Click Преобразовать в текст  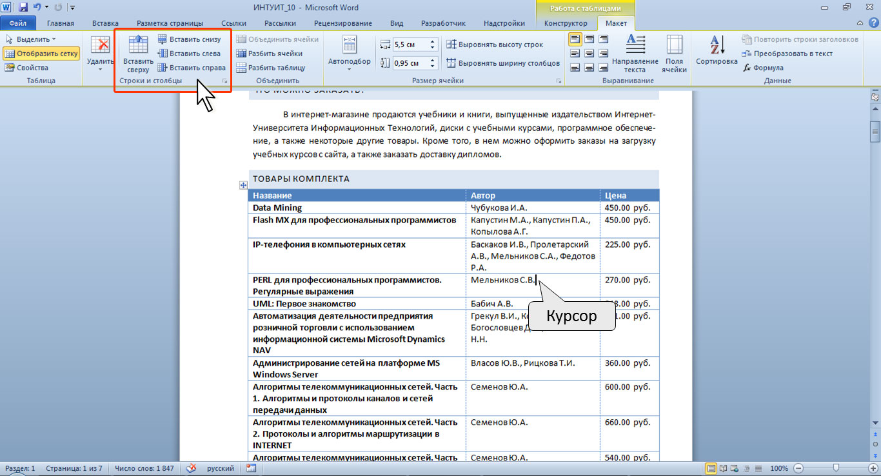pyautogui.click(x=787, y=54)
